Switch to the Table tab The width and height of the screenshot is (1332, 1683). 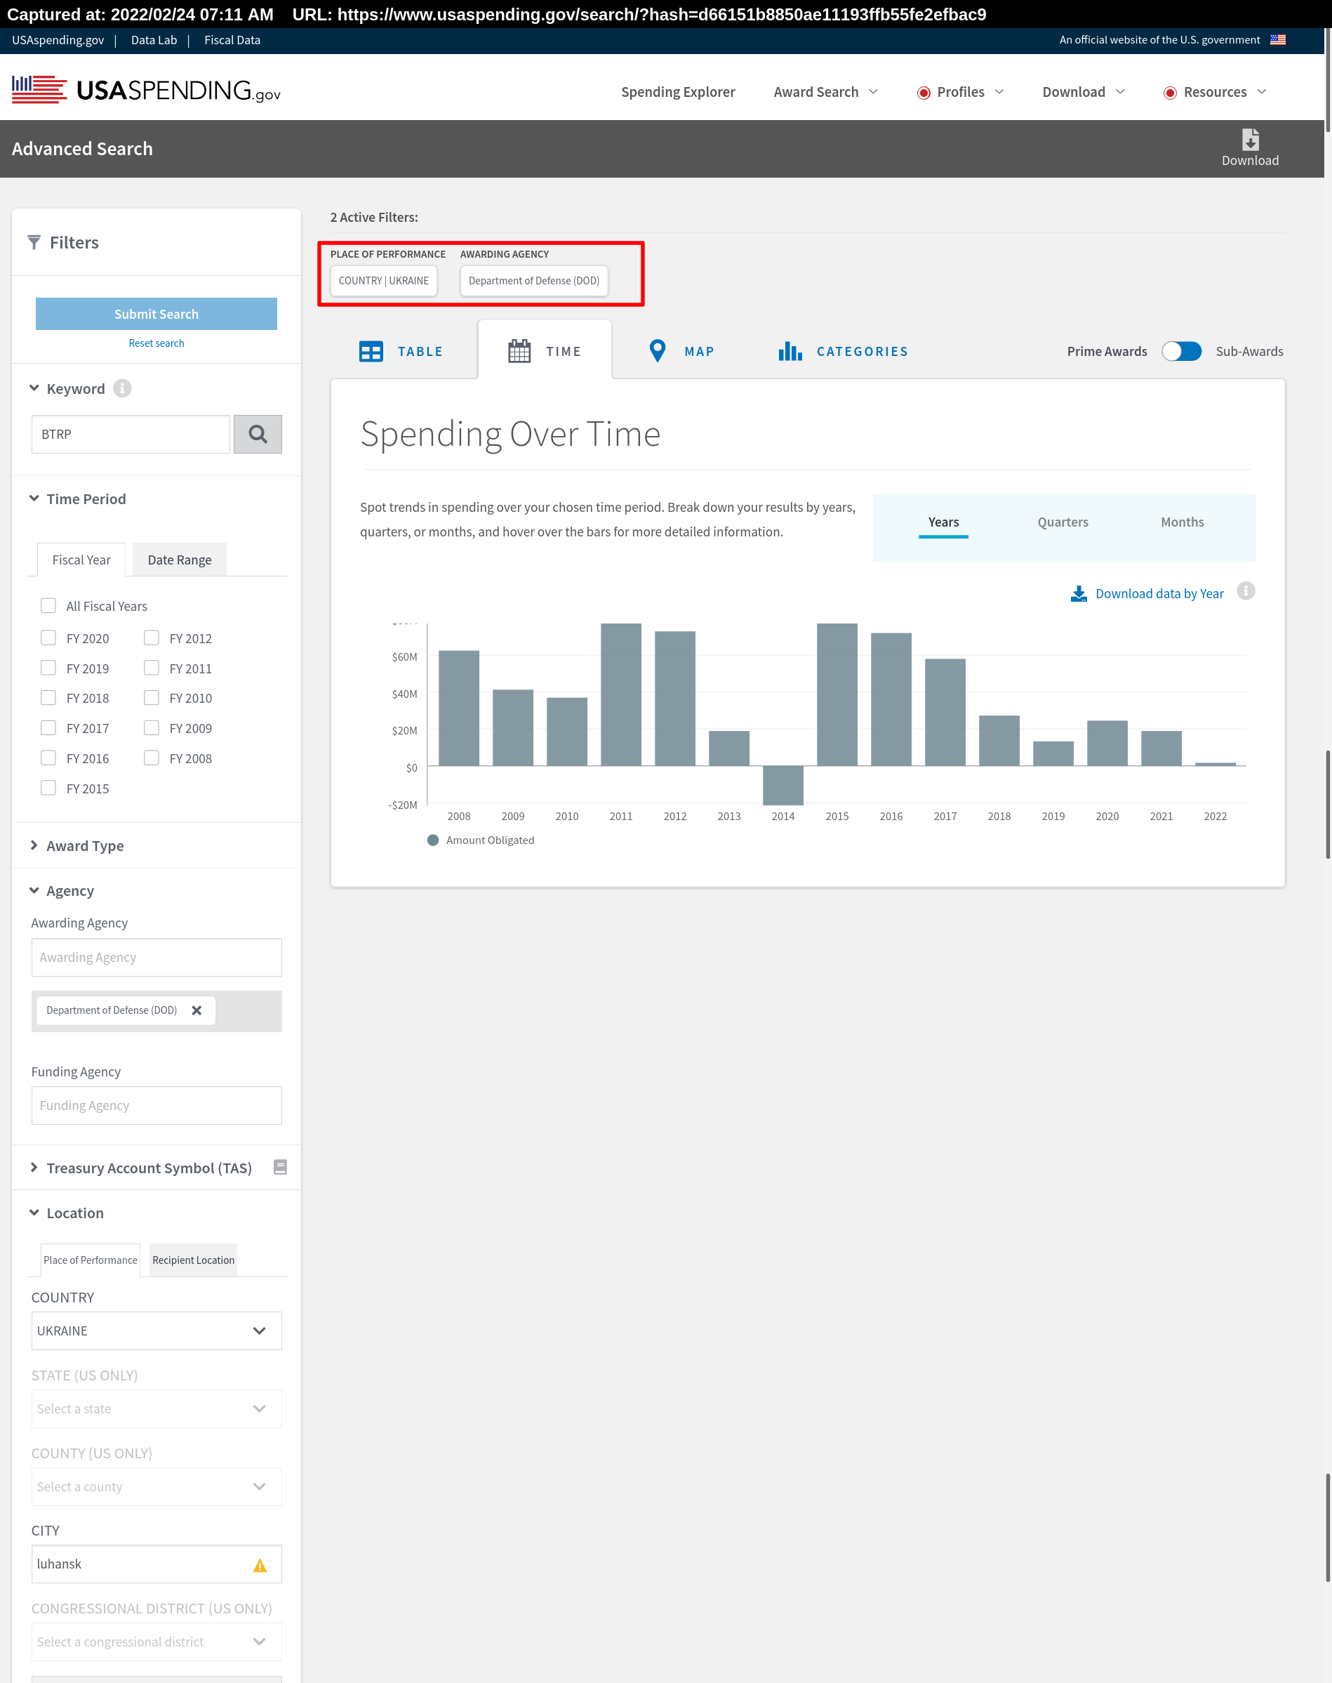(401, 351)
